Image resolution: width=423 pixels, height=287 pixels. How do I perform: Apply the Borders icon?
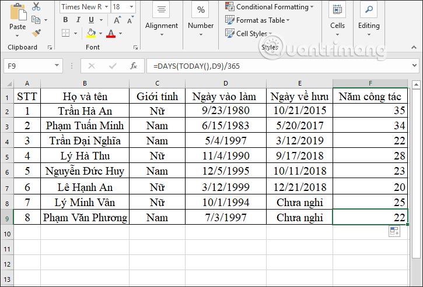click(65, 33)
